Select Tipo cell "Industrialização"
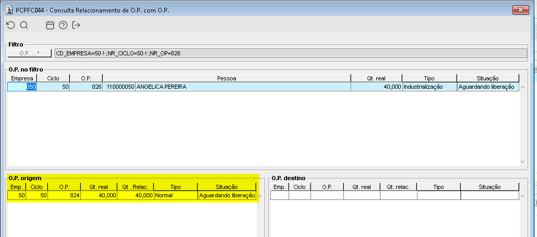Screen dimensions: 537x237 (x=429, y=87)
